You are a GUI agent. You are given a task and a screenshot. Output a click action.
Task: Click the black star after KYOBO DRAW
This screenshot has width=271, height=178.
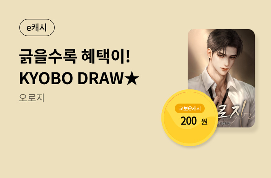[x=132, y=78]
